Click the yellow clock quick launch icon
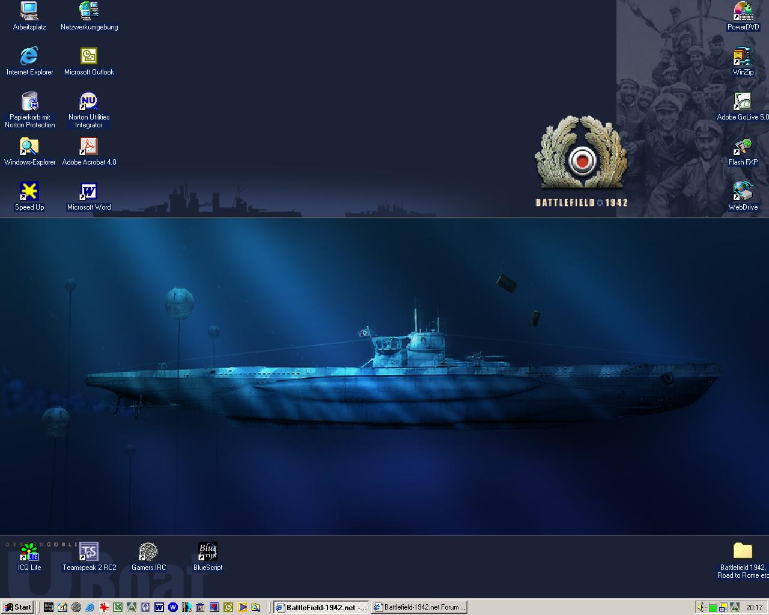Screen dimensions: 769x615 coord(228,607)
